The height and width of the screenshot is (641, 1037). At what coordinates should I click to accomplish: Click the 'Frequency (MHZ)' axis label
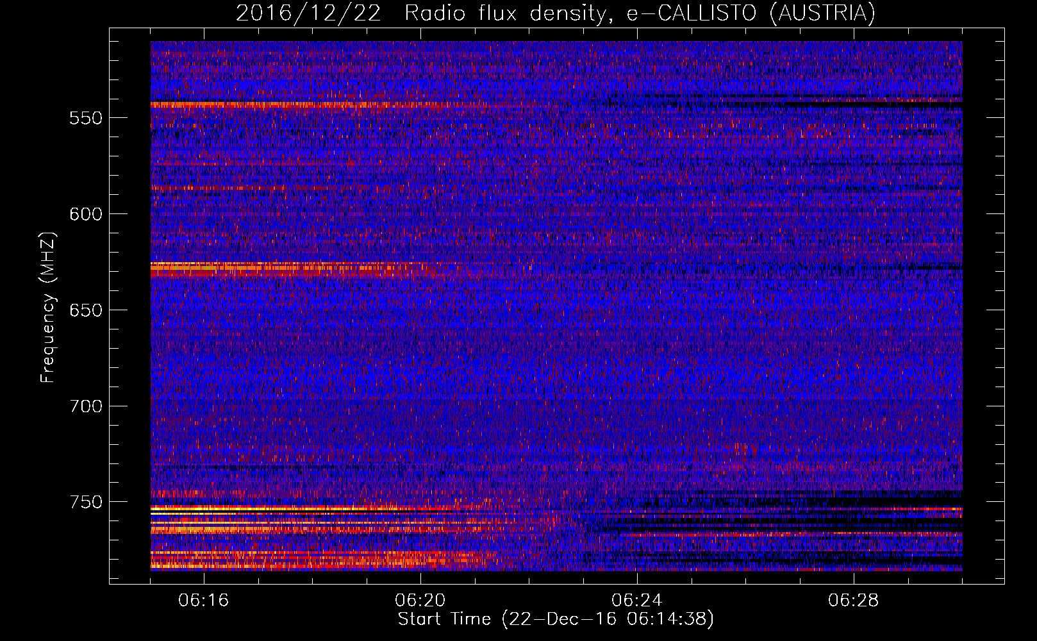48,308
